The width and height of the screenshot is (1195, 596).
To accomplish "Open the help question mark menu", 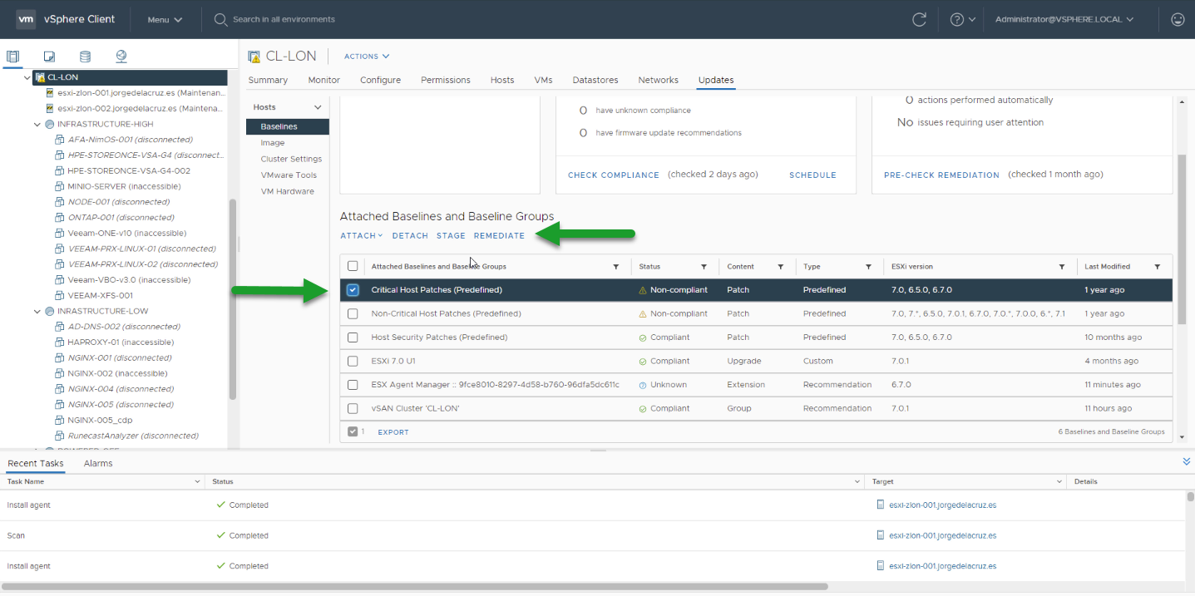I will (962, 19).
